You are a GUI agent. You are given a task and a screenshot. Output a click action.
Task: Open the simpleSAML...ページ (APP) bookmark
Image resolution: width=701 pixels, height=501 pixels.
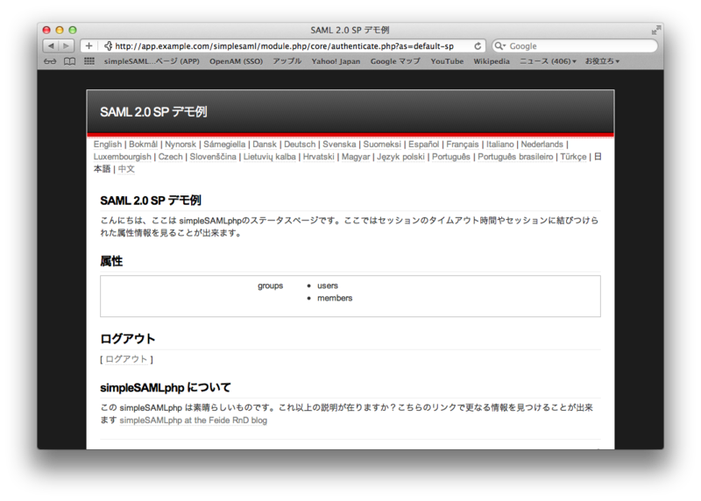pos(152,61)
